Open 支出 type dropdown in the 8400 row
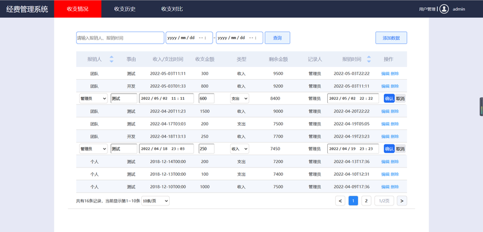Viewport: 483px width, 232px height. pos(239,98)
